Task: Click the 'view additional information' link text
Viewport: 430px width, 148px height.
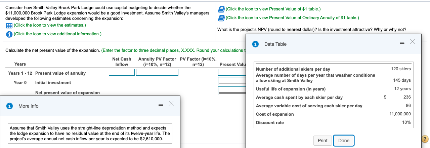Action: point(57,34)
